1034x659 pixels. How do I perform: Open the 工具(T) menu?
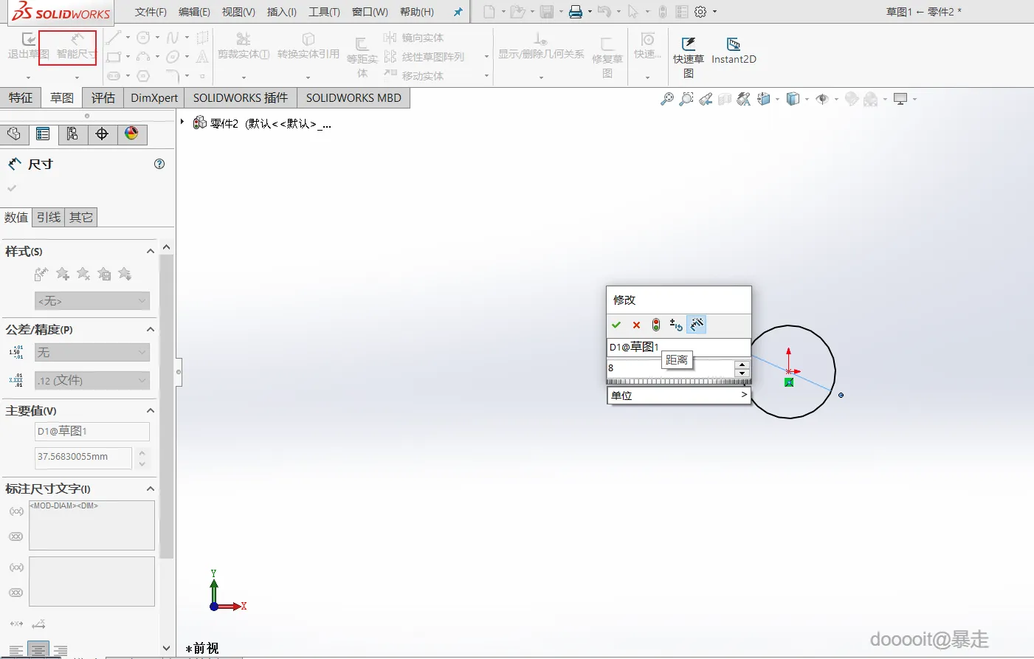click(324, 12)
